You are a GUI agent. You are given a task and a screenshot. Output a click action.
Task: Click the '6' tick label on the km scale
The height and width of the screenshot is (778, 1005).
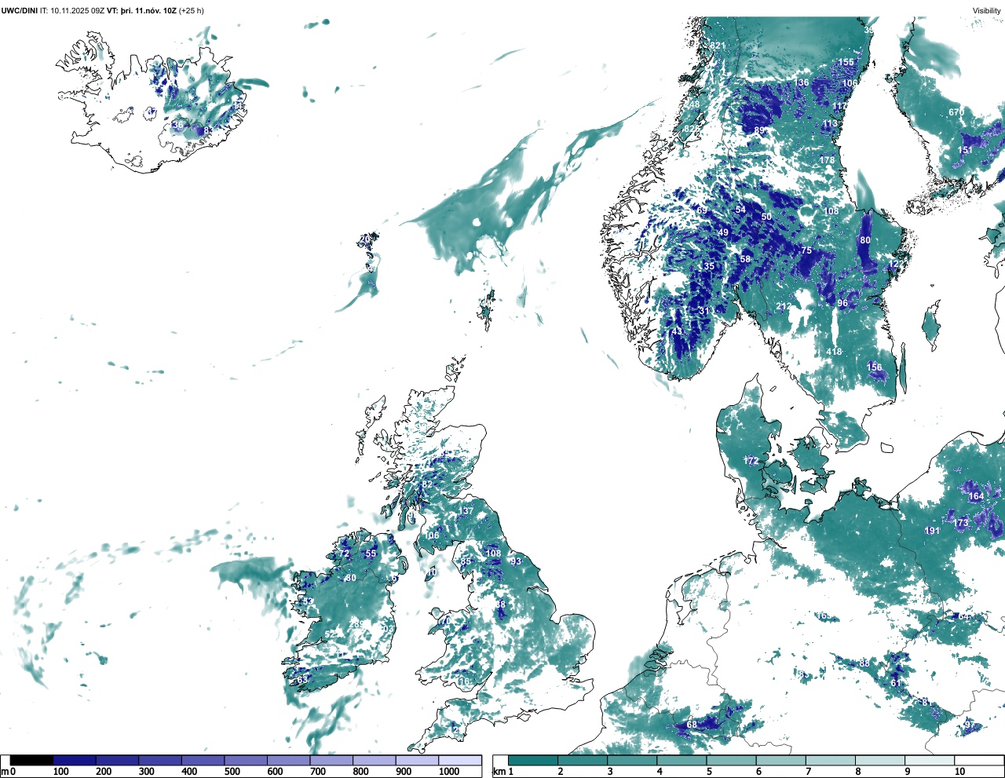coord(758,772)
